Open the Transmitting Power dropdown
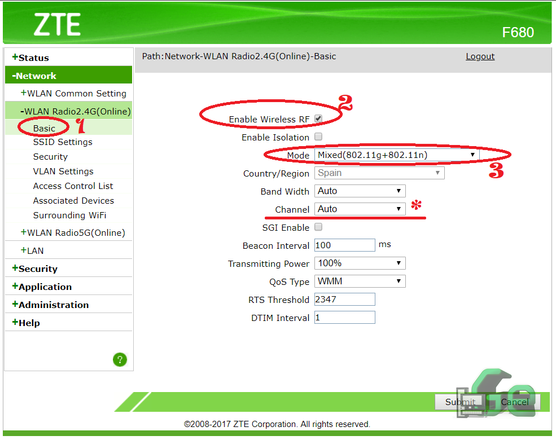 click(x=360, y=263)
